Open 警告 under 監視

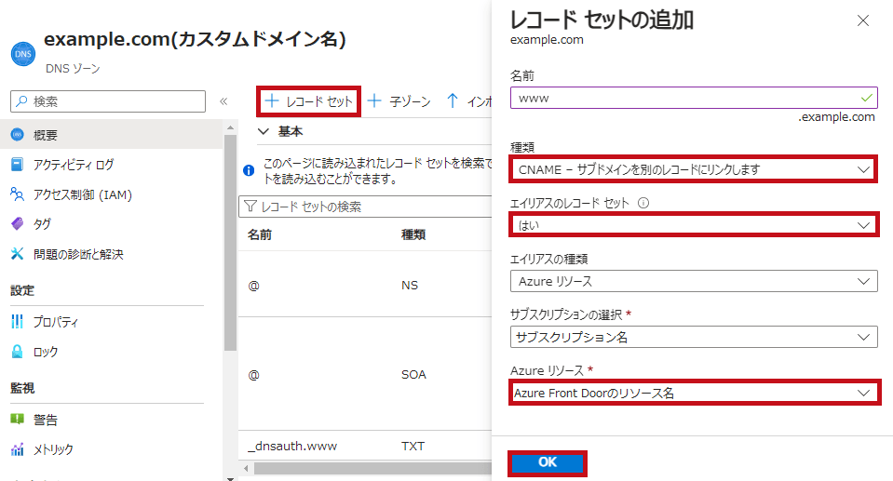46,420
